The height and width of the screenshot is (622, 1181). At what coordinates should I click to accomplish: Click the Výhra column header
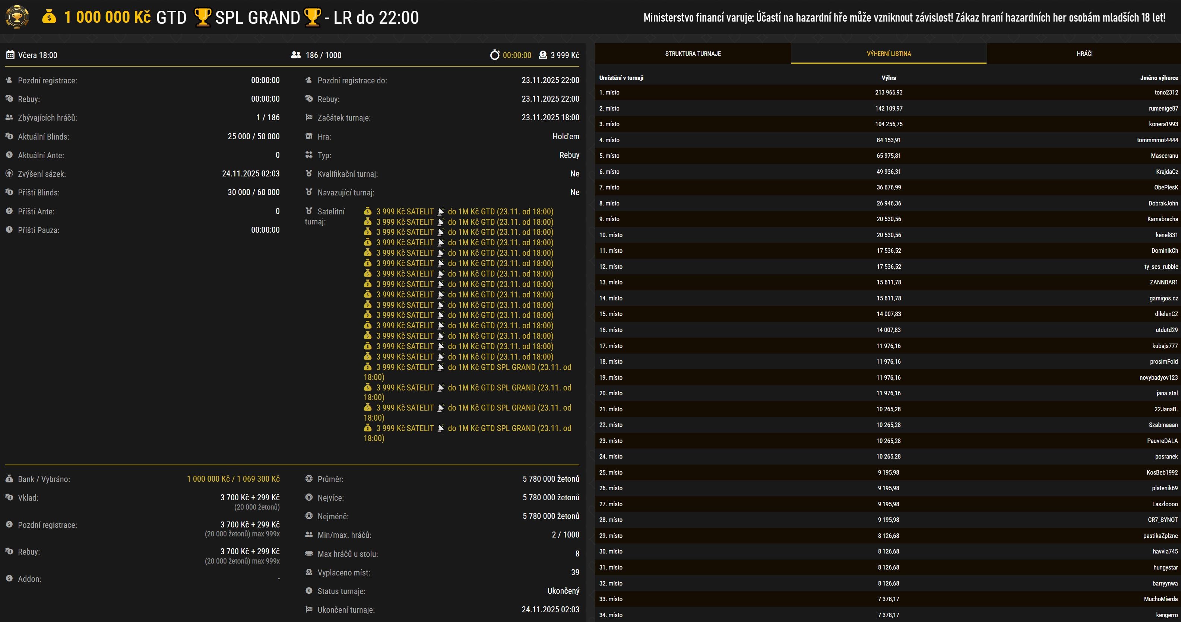point(889,78)
